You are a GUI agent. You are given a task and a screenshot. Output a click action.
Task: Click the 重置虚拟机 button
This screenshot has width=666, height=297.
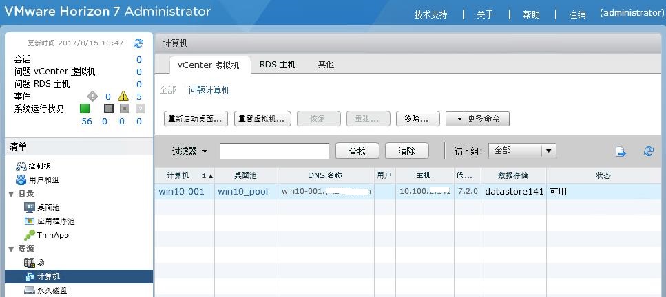click(262, 119)
